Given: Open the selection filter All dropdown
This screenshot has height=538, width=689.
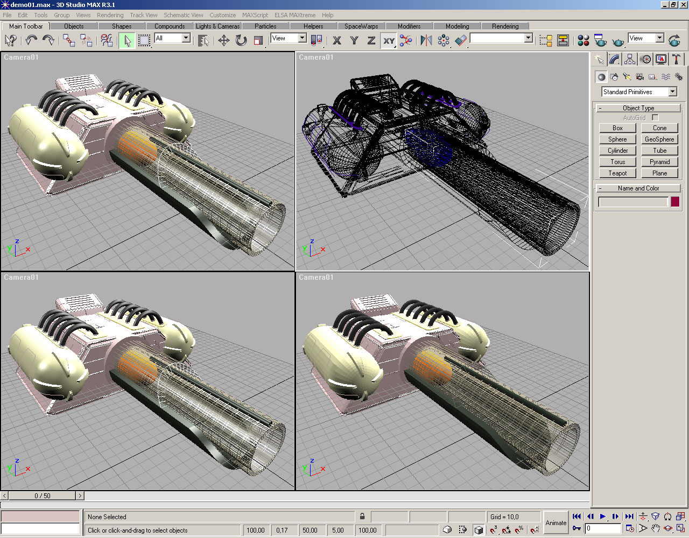Looking at the screenshot, I should tap(186, 38).
